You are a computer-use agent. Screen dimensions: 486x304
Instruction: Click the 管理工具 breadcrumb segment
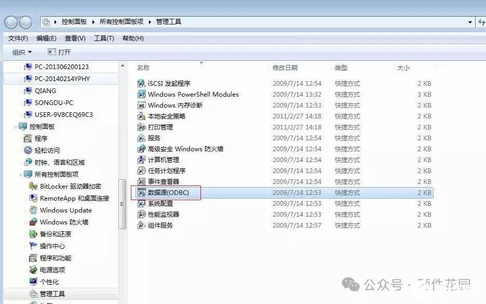(x=169, y=22)
